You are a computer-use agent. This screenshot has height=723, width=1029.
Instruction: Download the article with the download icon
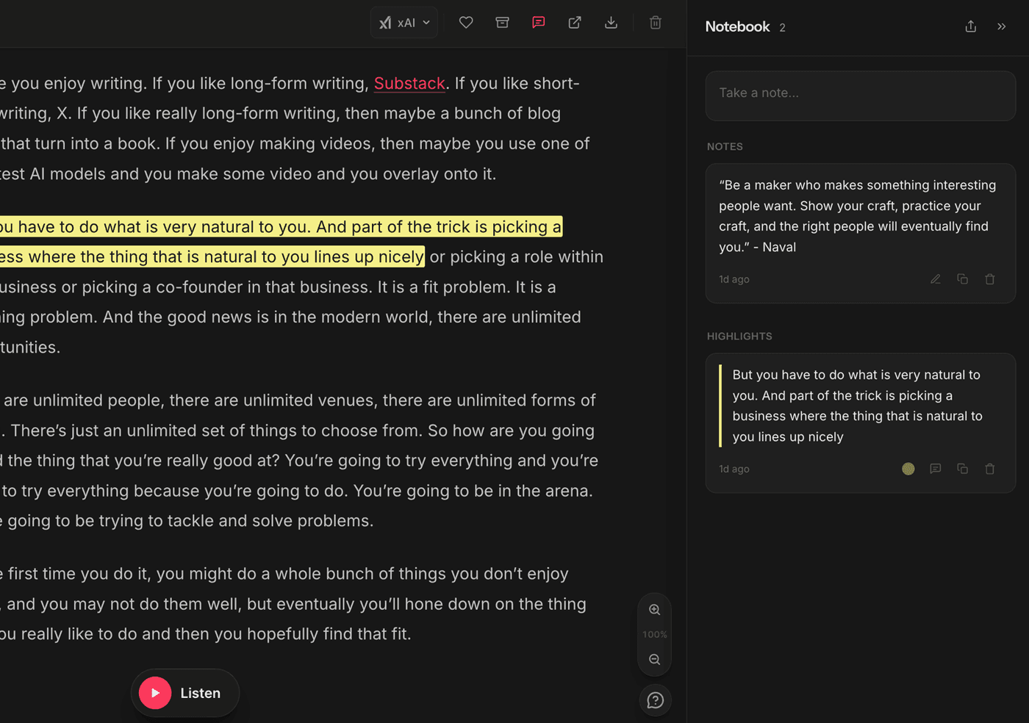[611, 23]
